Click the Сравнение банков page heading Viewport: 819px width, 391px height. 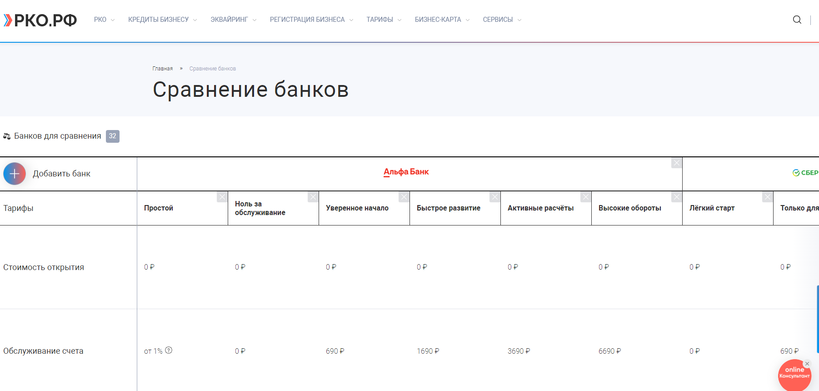[250, 90]
